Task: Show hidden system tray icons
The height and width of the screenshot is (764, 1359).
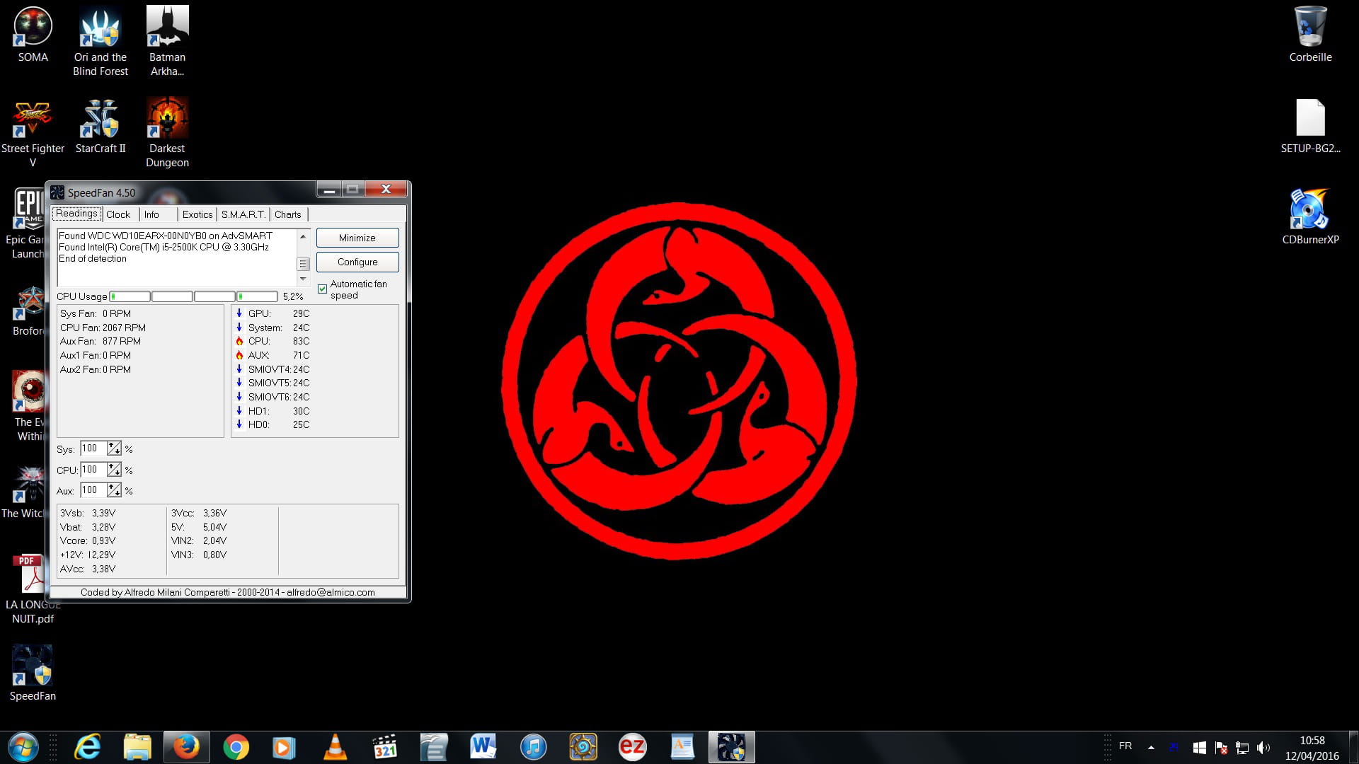Action: 1151,747
